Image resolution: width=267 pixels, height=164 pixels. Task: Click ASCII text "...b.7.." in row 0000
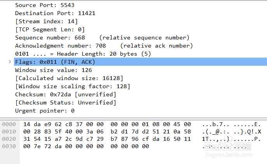coord(216,124)
